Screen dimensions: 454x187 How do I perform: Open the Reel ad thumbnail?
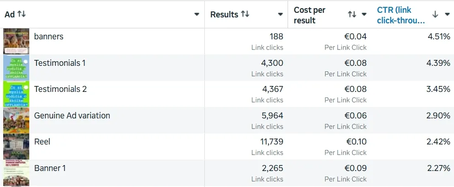pos(16,146)
